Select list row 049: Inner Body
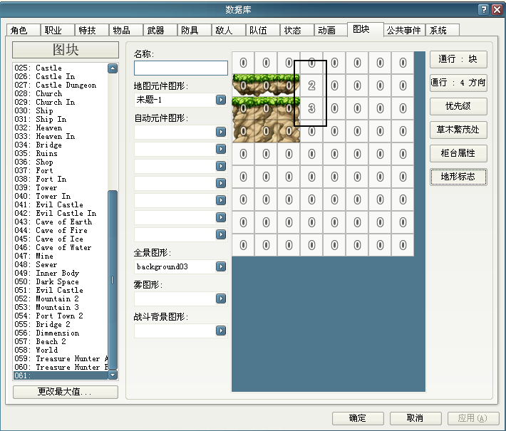Image resolution: width=506 pixels, height=431 pixels. (61, 273)
